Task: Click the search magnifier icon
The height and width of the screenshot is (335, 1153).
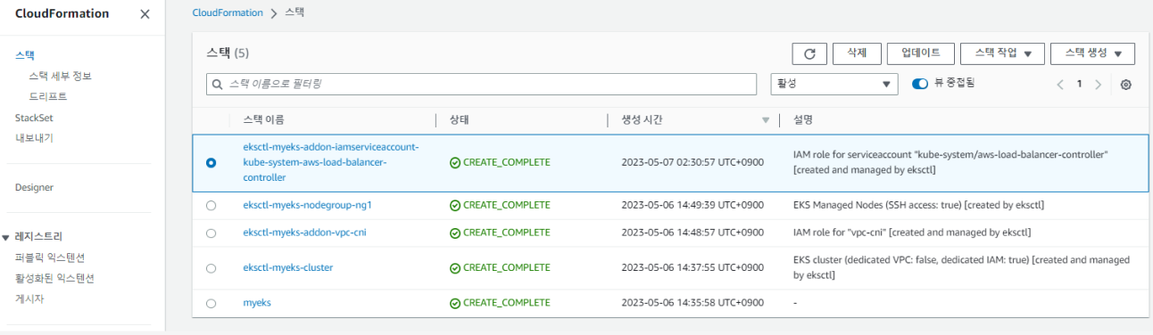Action: (217, 84)
